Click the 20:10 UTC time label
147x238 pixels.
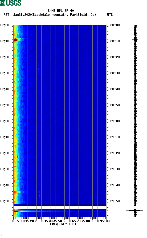point(115,41)
